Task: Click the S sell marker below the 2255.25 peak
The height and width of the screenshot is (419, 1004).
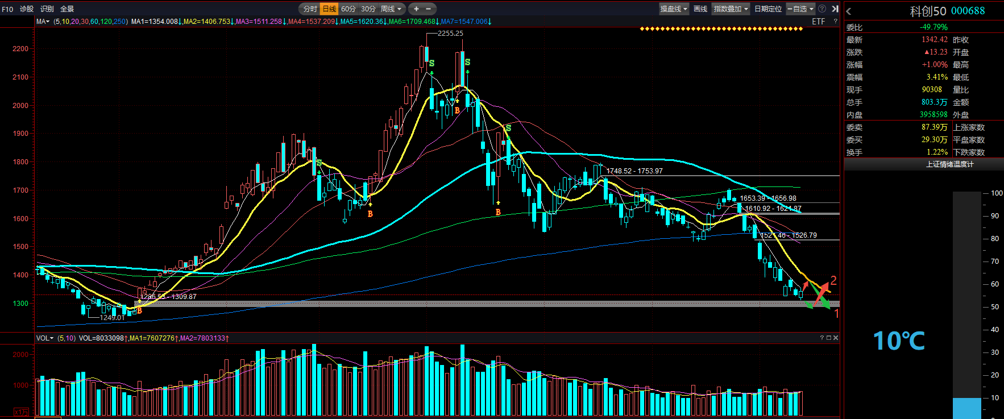Action: tap(432, 63)
